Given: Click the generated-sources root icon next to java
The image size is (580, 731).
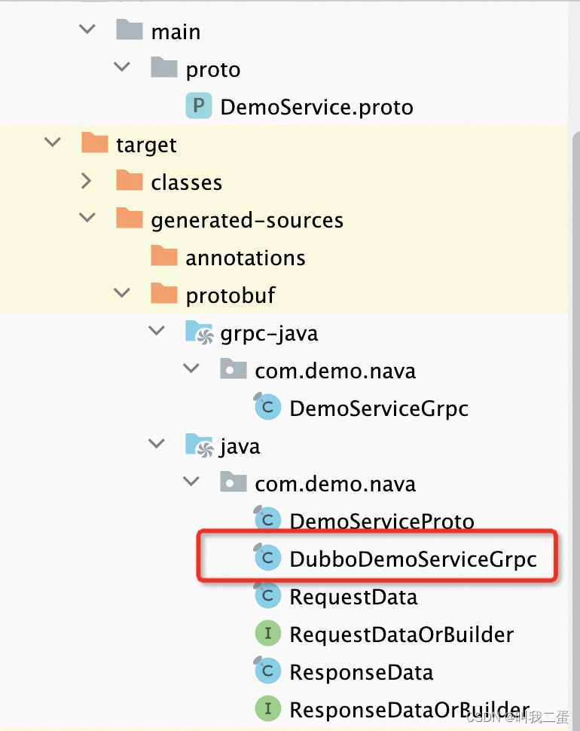Looking at the screenshot, I should click(x=198, y=445).
